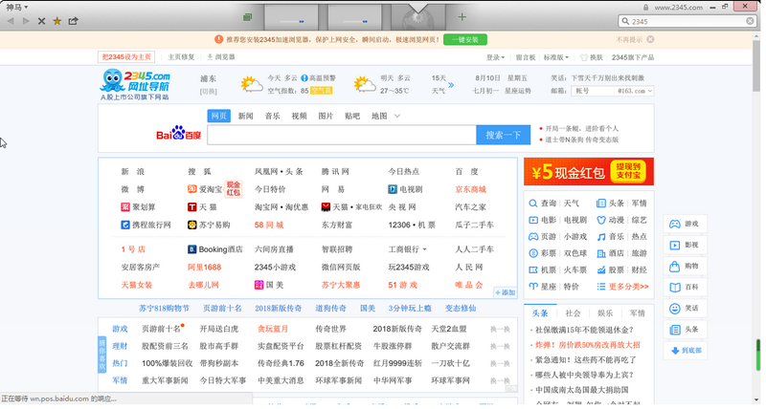Click the 百科 encyclopedia icon in right sidebar

pos(675,287)
